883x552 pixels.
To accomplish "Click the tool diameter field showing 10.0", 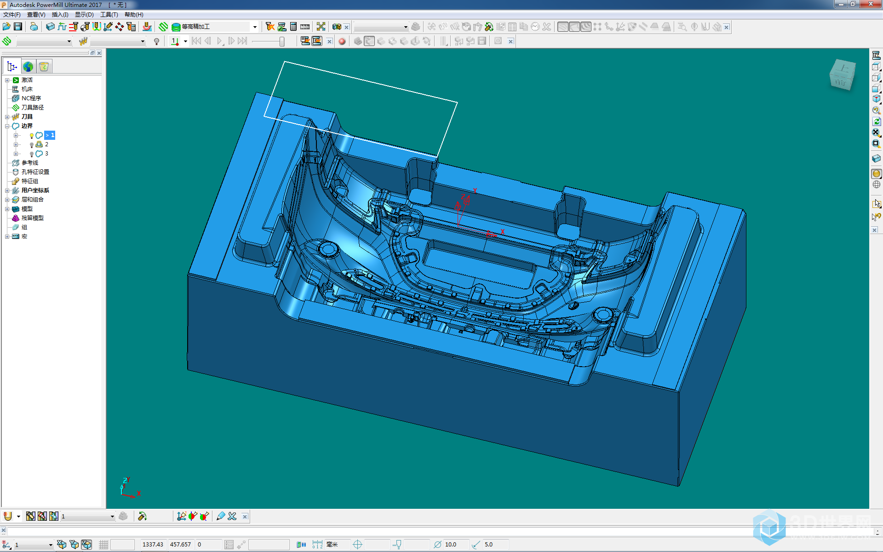I will 456,545.
